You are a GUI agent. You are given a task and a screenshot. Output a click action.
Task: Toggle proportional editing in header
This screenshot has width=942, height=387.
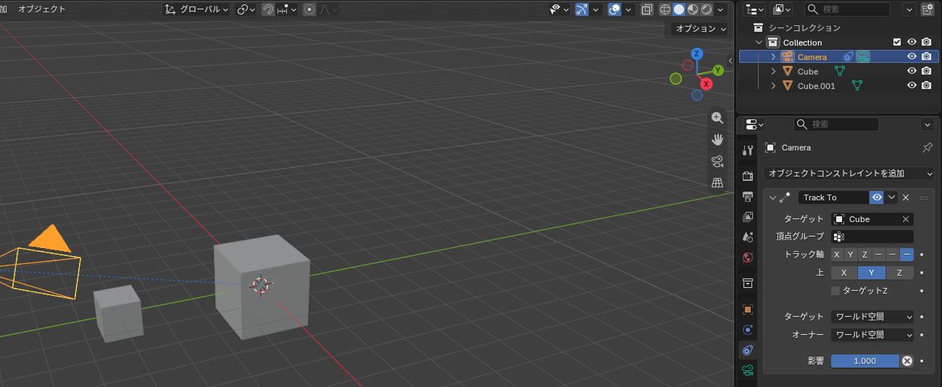tap(309, 9)
